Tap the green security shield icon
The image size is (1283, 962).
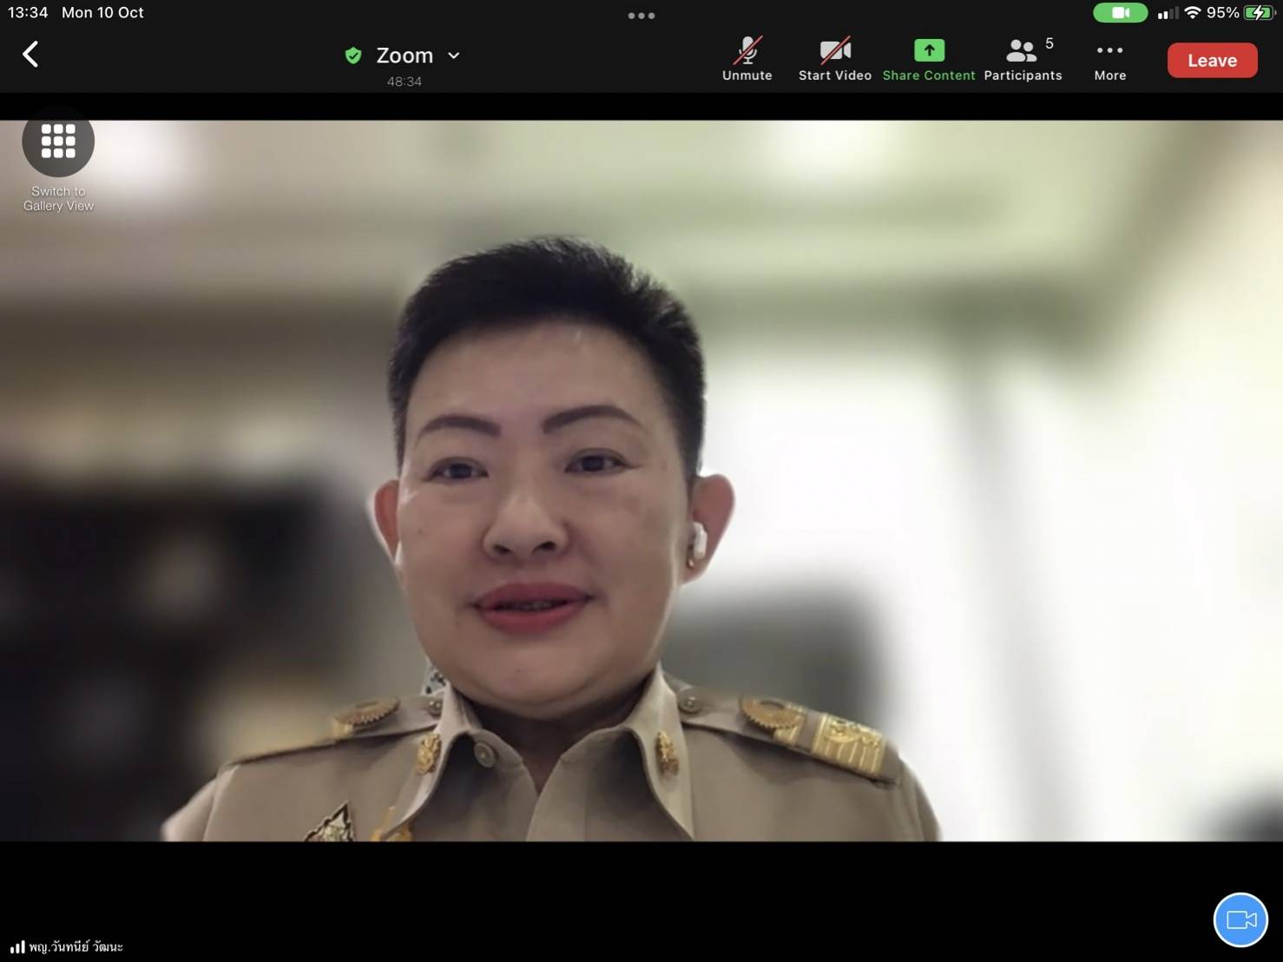click(x=353, y=56)
